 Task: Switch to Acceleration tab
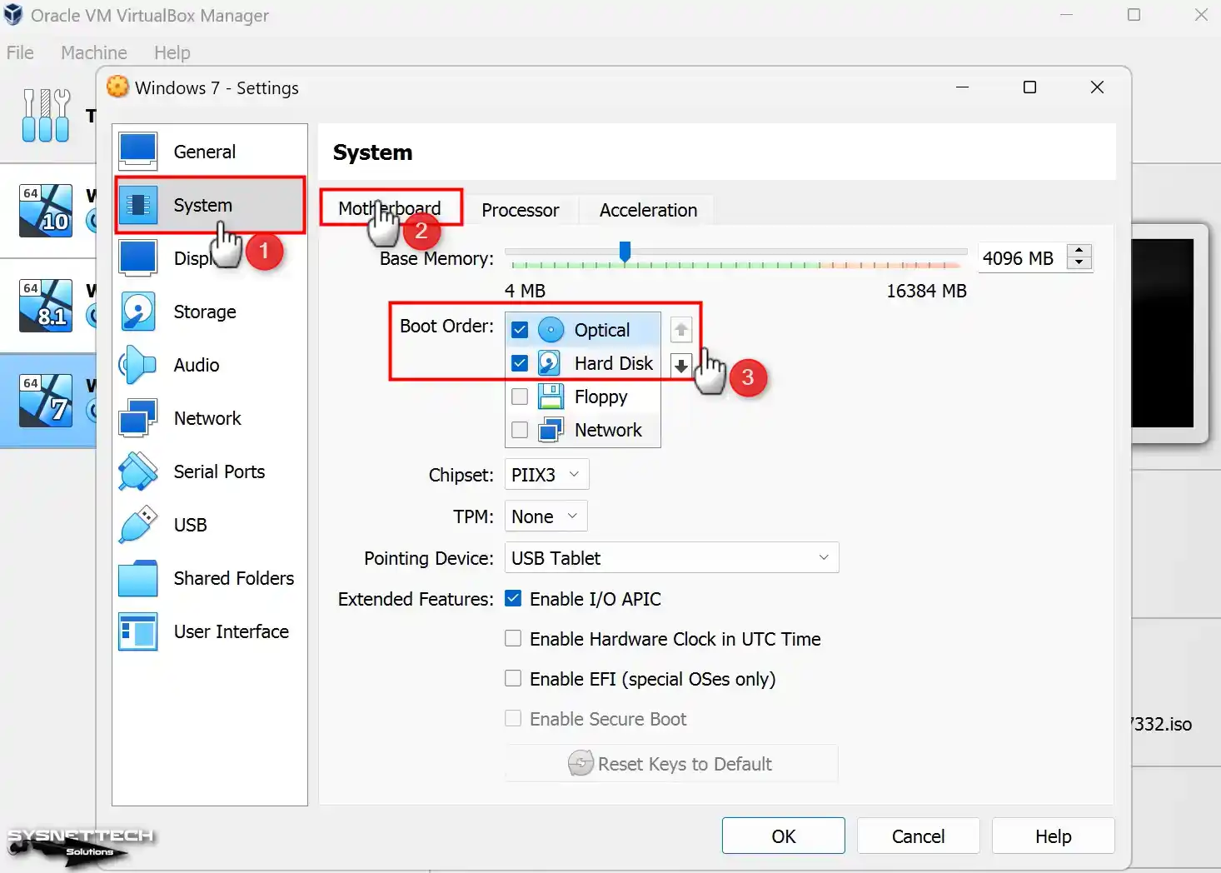(x=648, y=210)
